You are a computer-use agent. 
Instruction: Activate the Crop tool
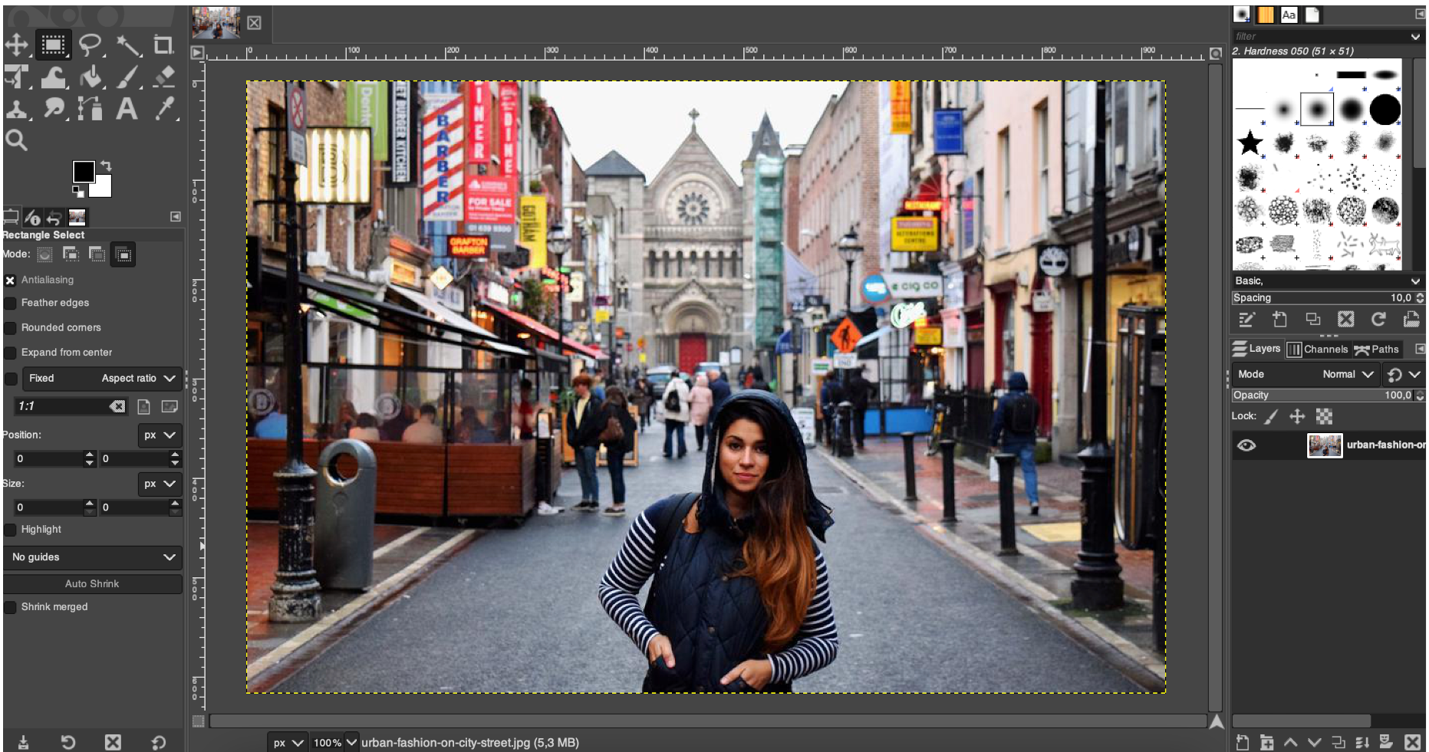[x=162, y=44]
